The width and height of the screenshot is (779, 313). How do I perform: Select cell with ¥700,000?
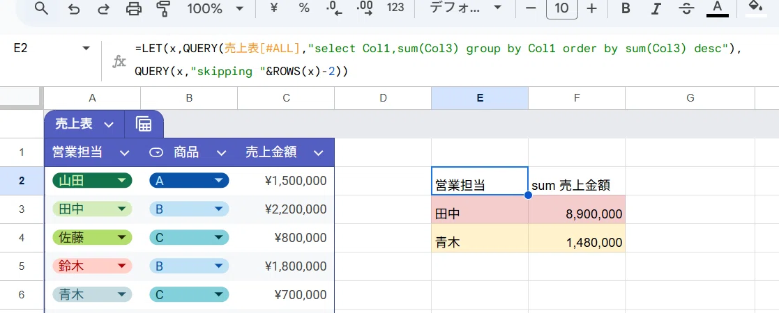286,295
